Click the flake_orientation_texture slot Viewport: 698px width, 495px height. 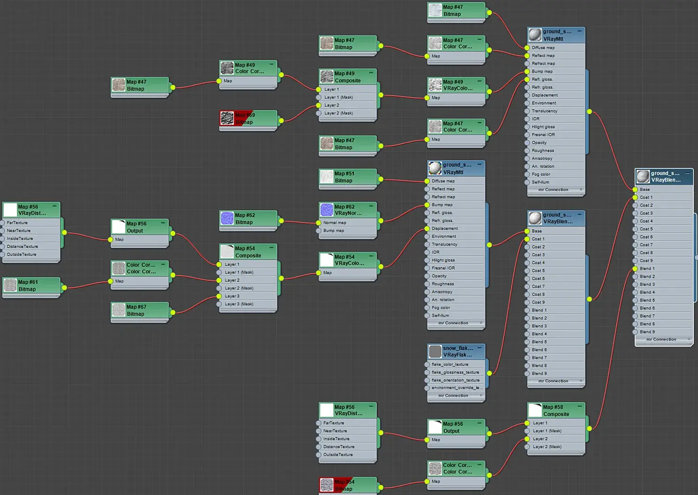click(x=456, y=380)
